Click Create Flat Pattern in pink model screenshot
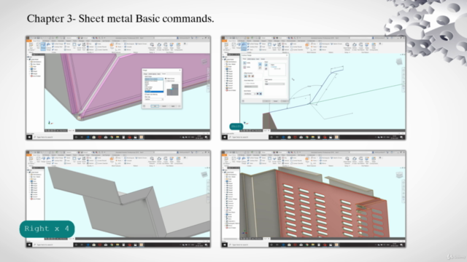Viewport: 467px width, 262px height. pyautogui.click(x=166, y=46)
